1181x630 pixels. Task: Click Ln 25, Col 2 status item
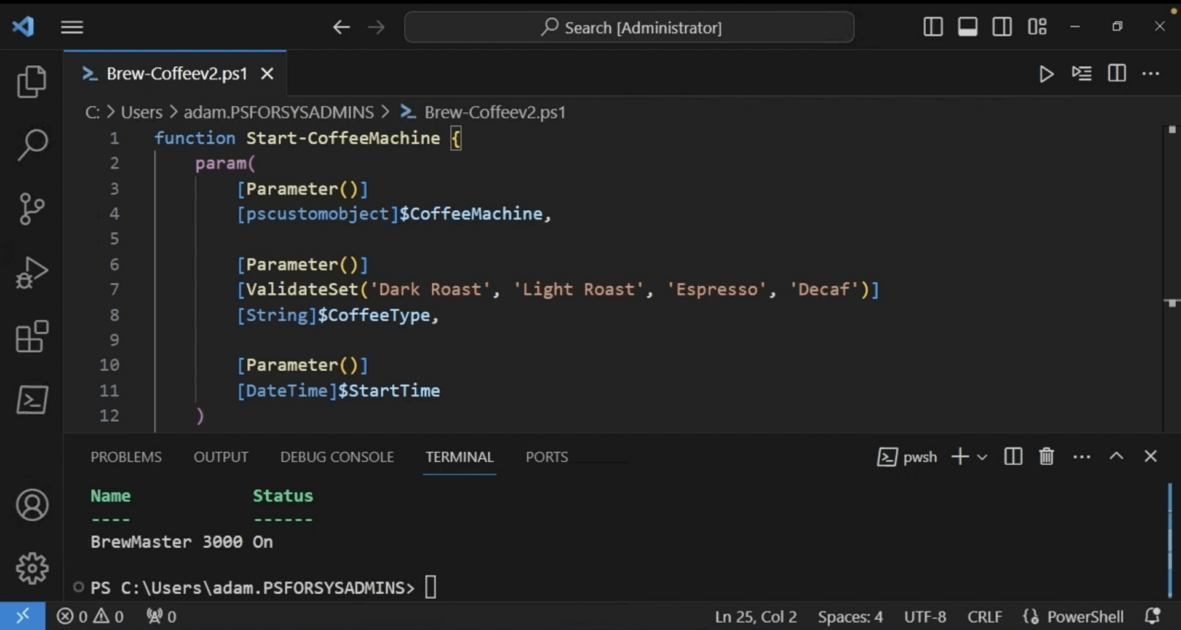(x=755, y=616)
